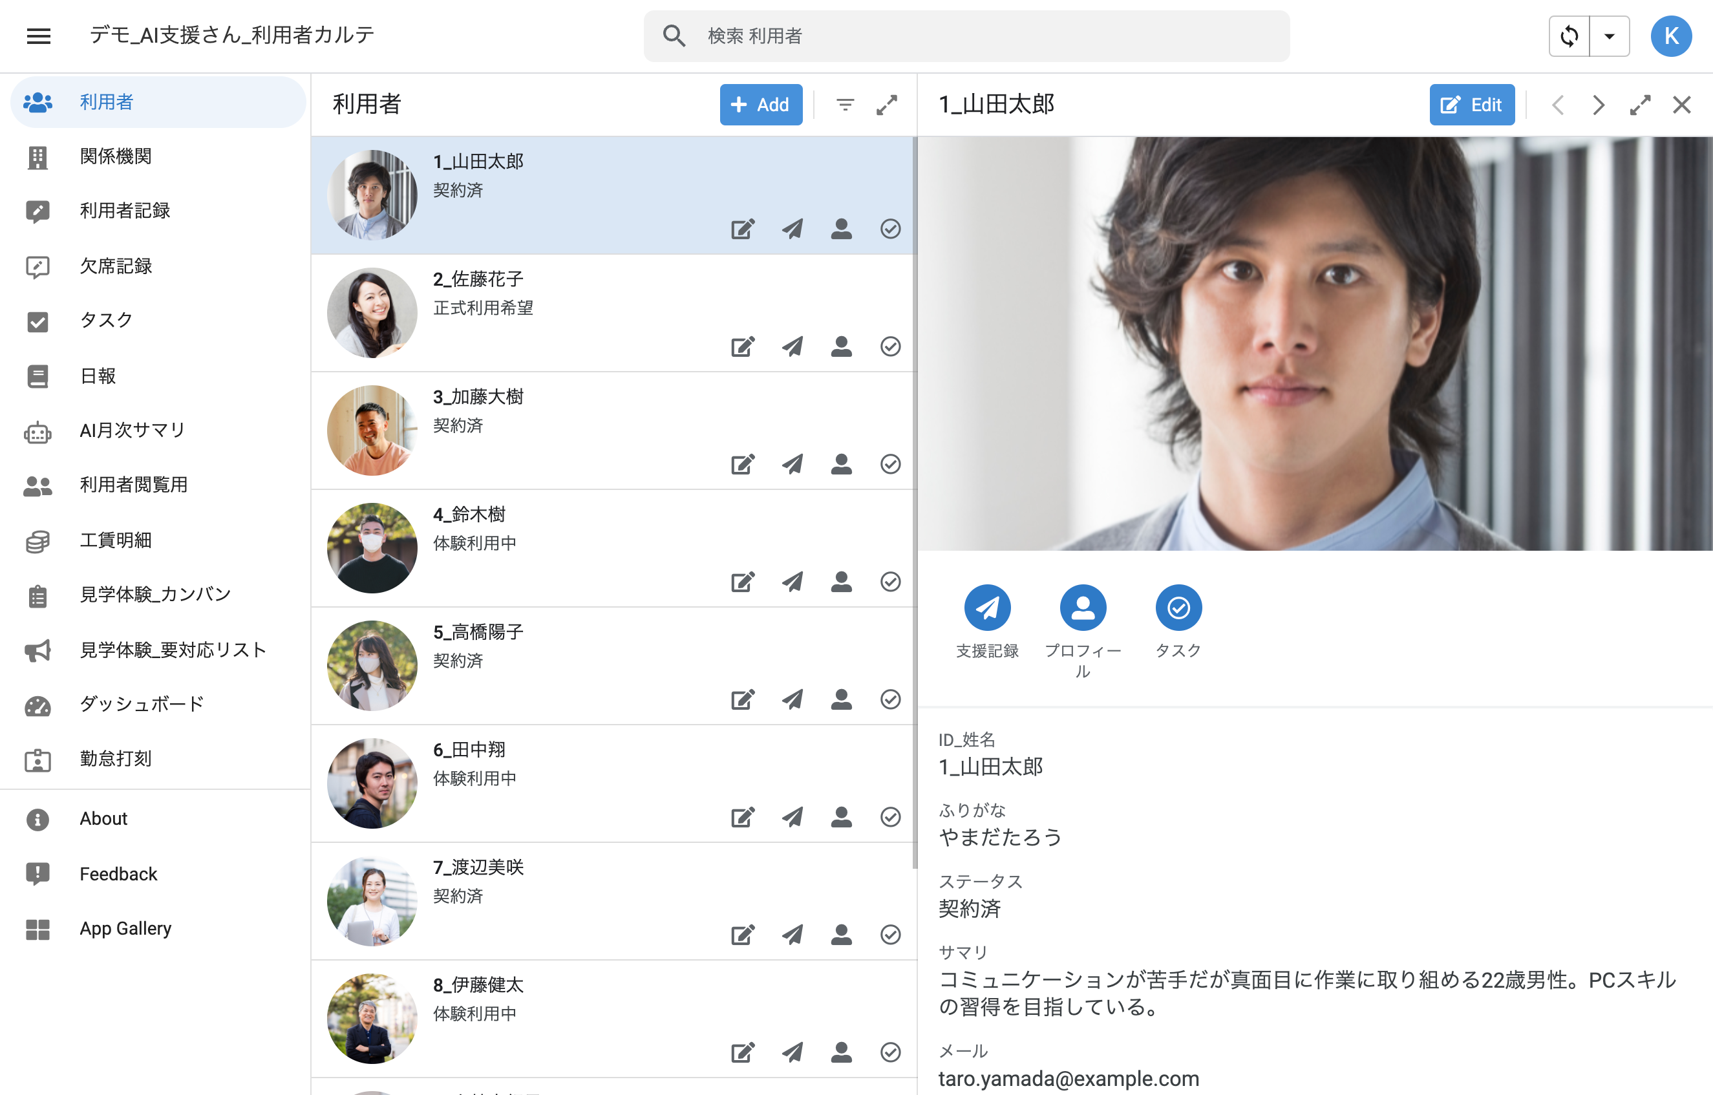Expand the 利用者 list view arrows
The height and width of the screenshot is (1095, 1713).
click(886, 105)
